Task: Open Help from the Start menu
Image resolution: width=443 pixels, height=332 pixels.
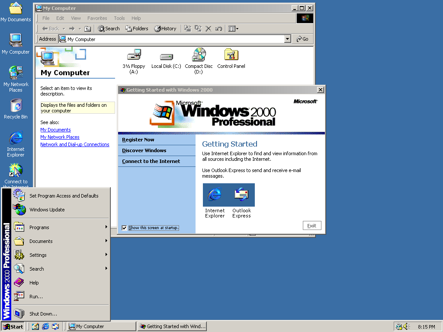Action: [61, 283]
